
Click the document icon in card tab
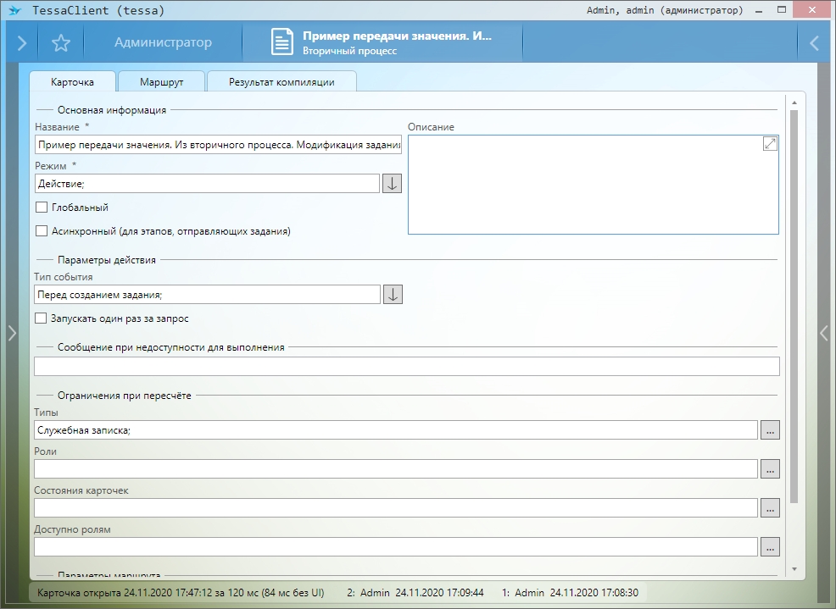click(282, 43)
